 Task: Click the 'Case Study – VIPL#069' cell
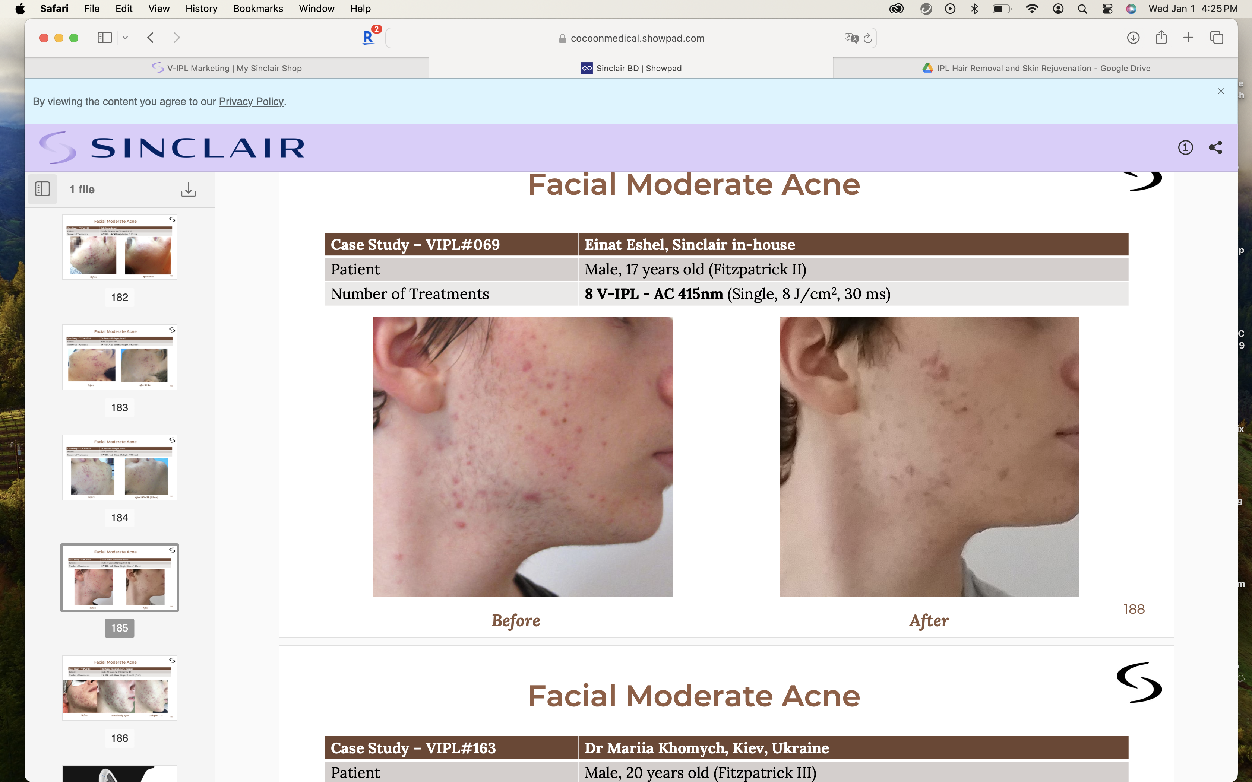(450, 245)
